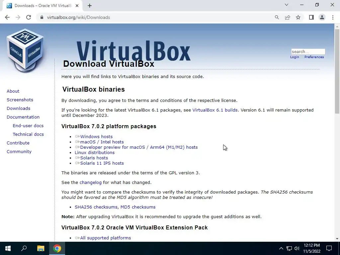
Task: Open Technical docs sidebar link
Action: click(x=28, y=134)
